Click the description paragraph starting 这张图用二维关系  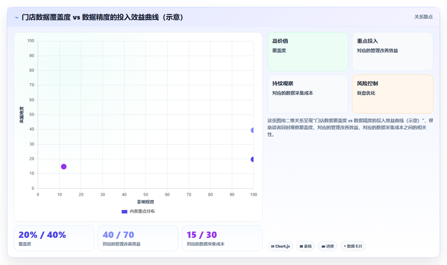350,127
